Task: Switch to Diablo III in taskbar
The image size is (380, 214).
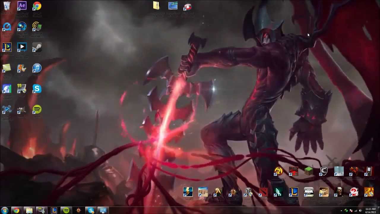Action: (x=78, y=211)
